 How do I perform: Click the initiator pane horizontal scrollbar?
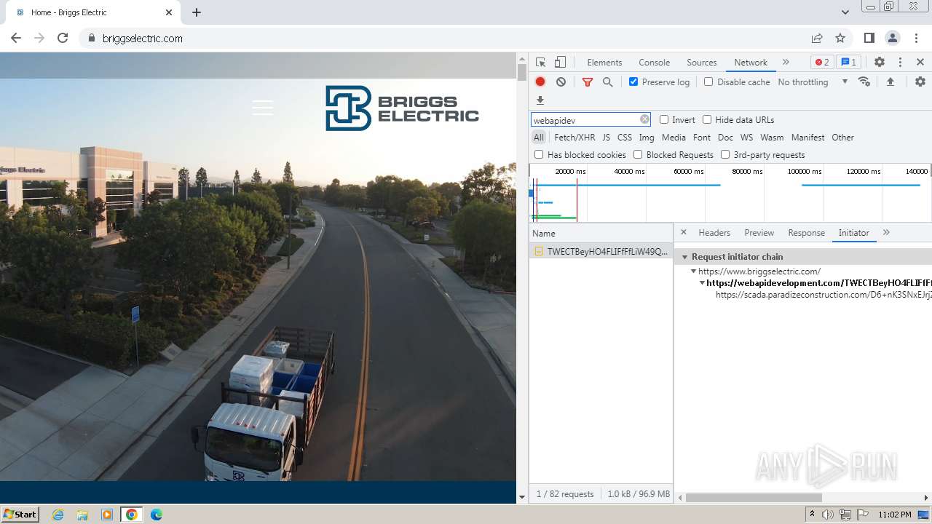pyautogui.click(x=754, y=498)
